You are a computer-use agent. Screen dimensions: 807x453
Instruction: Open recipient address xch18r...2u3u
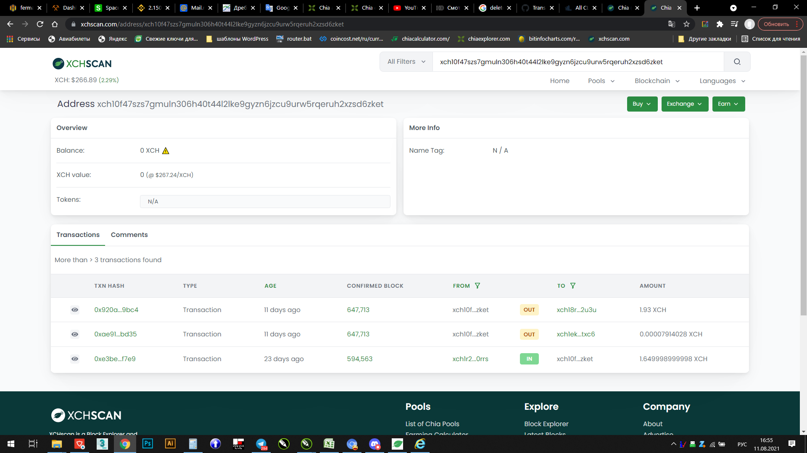(576, 310)
